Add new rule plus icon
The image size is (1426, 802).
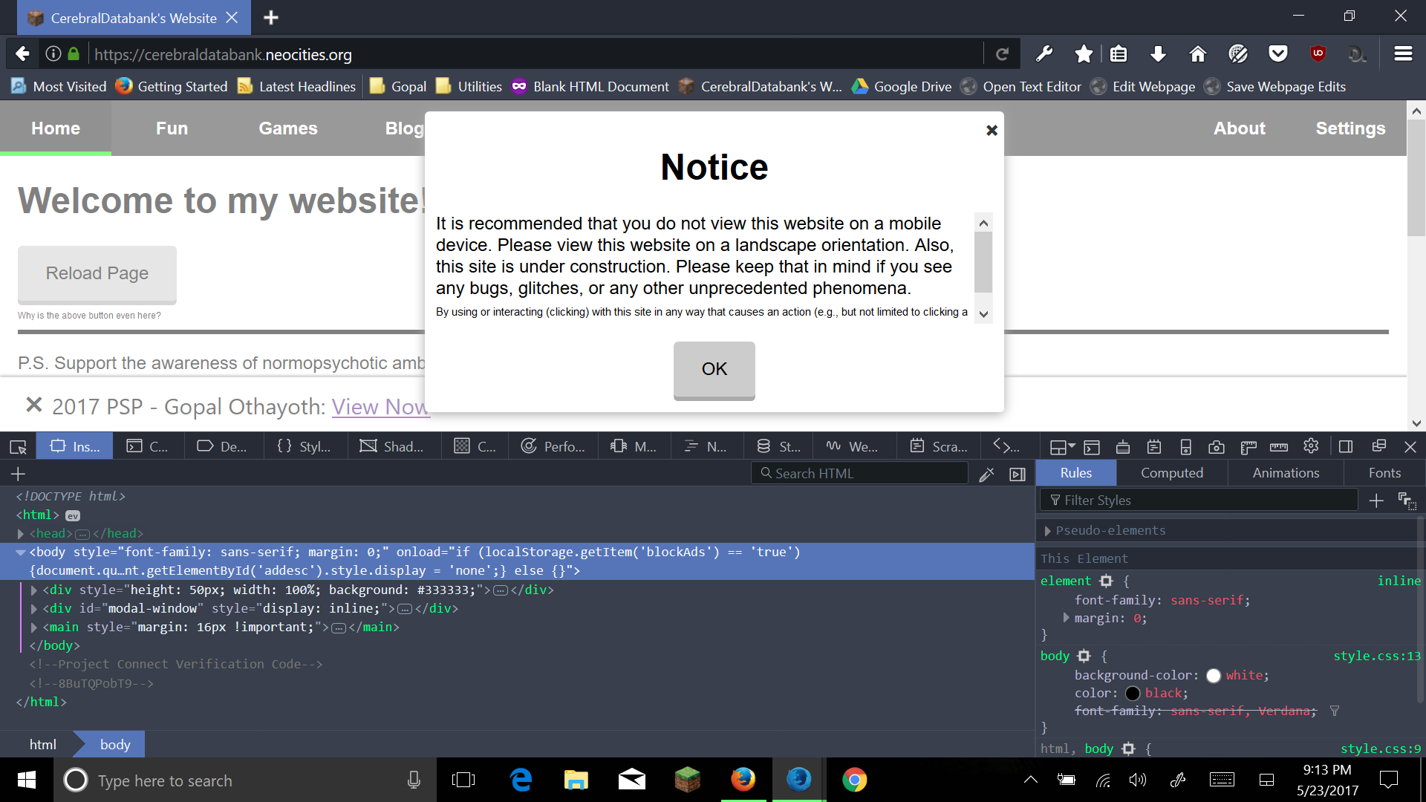(x=1376, y=501)
